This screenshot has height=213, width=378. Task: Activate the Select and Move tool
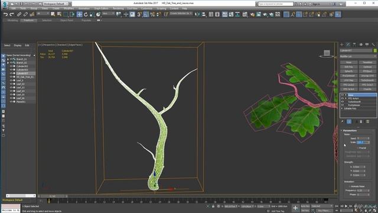coord(79,14)
